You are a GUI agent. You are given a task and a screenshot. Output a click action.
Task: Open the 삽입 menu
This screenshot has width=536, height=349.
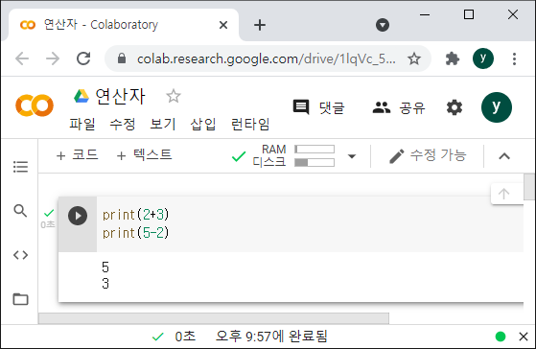pyautogui.click(x=203, y=124)
